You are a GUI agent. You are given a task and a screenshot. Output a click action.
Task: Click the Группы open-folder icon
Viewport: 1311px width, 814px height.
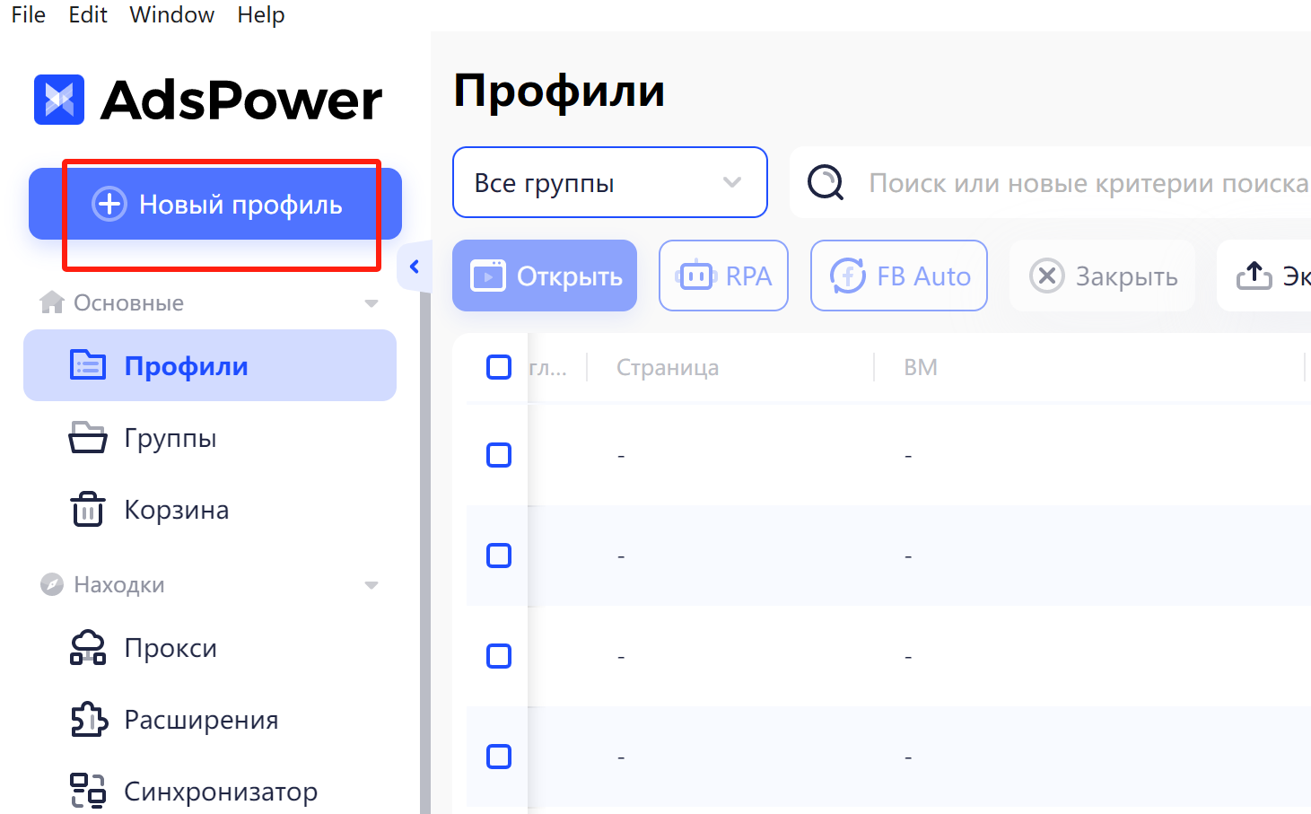point(88,438)
